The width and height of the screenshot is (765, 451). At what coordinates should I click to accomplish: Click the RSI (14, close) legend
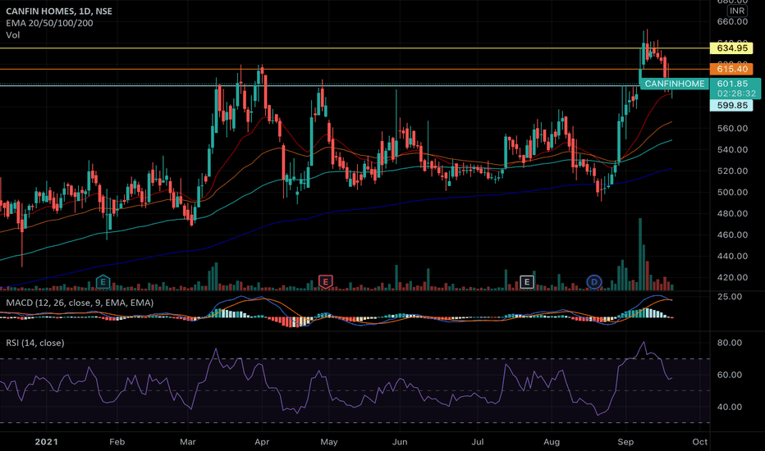[35, 343]
